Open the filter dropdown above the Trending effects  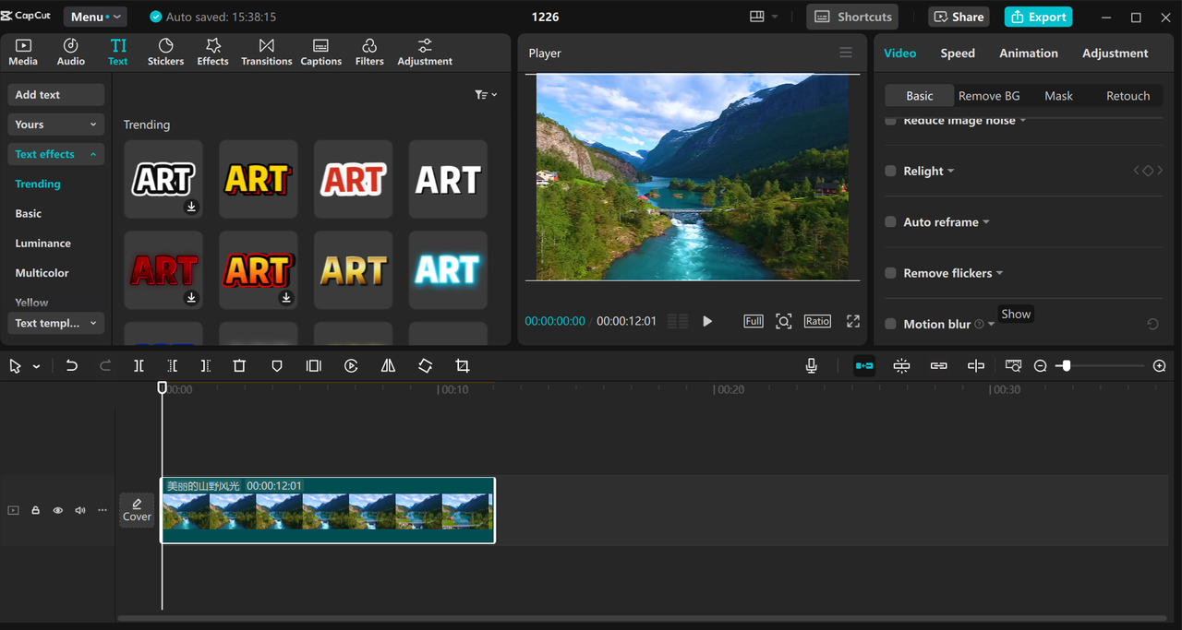[483, 94]
